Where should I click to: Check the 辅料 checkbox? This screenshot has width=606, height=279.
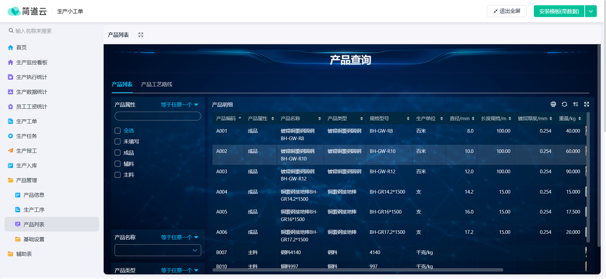coord(118,164)
